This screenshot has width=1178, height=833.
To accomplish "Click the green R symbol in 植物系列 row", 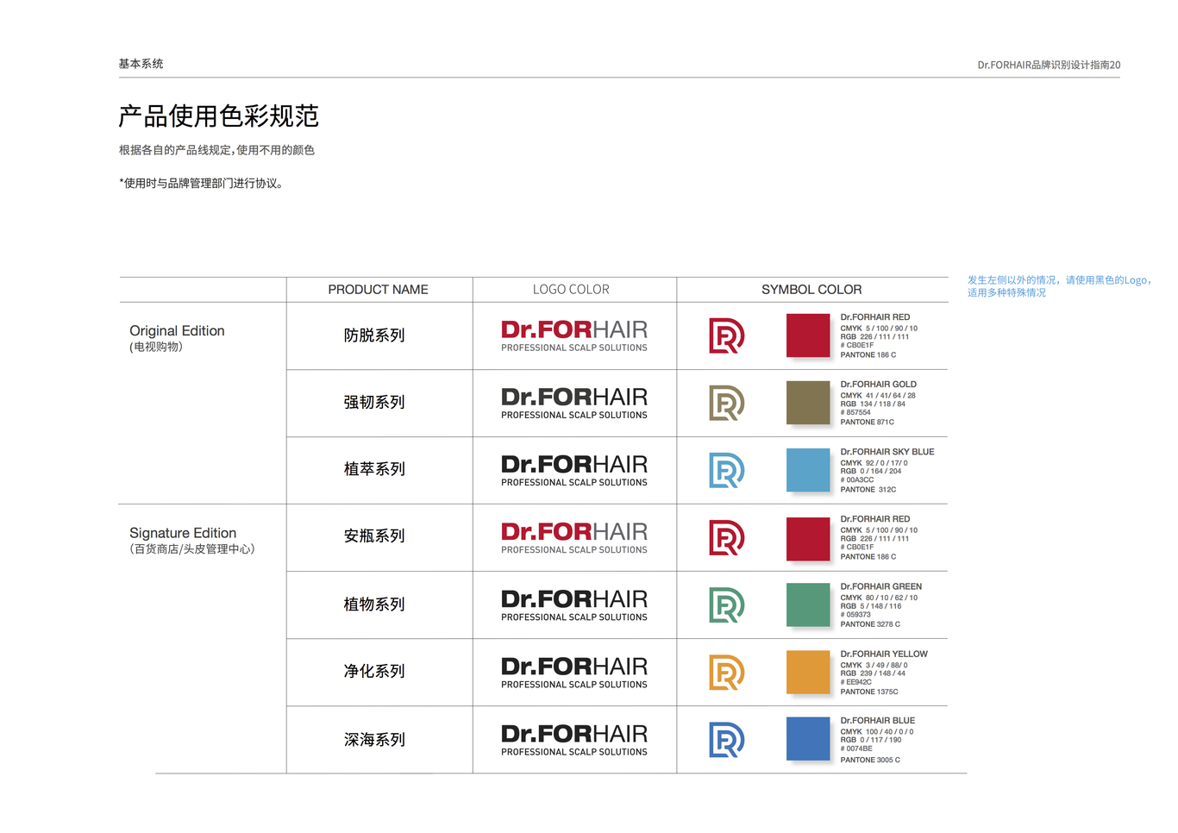I will [x=726, y=604].
